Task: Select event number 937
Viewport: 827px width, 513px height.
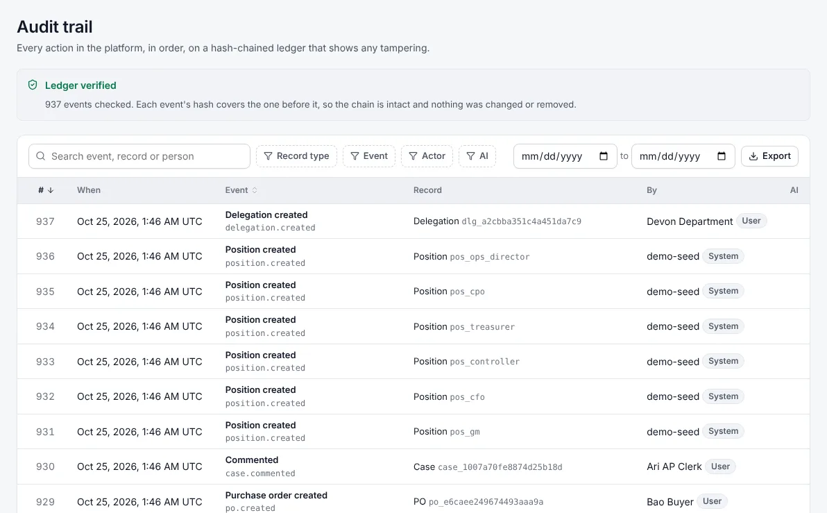Action: coord(45,221)
